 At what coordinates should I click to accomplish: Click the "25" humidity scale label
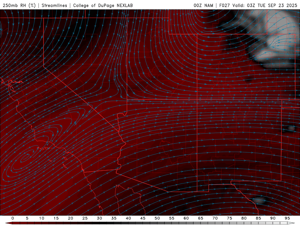pyautogui.click(x=85, y=218)
